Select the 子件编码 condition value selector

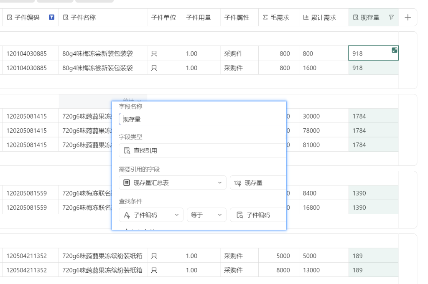[258, 215]
